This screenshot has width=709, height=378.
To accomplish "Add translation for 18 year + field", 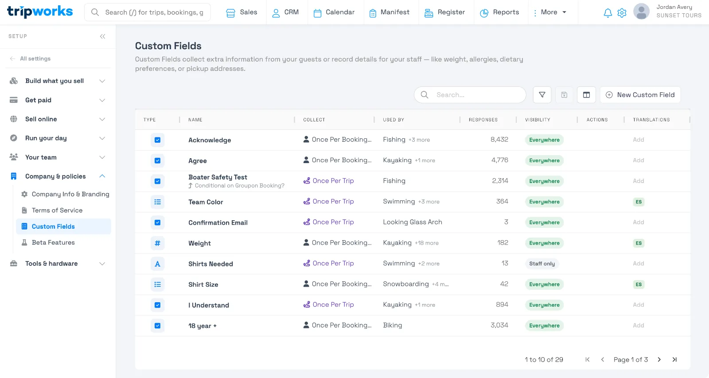I will [639, 326].
